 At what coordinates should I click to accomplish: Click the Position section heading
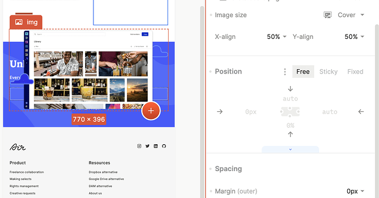[x=228, y=71]
